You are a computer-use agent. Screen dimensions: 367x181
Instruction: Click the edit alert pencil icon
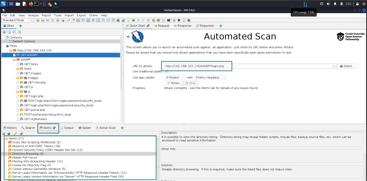point(15,134)
